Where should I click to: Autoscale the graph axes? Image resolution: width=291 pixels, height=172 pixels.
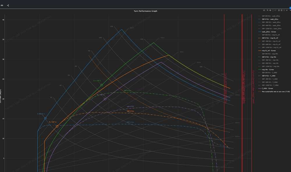coord(284,10)
